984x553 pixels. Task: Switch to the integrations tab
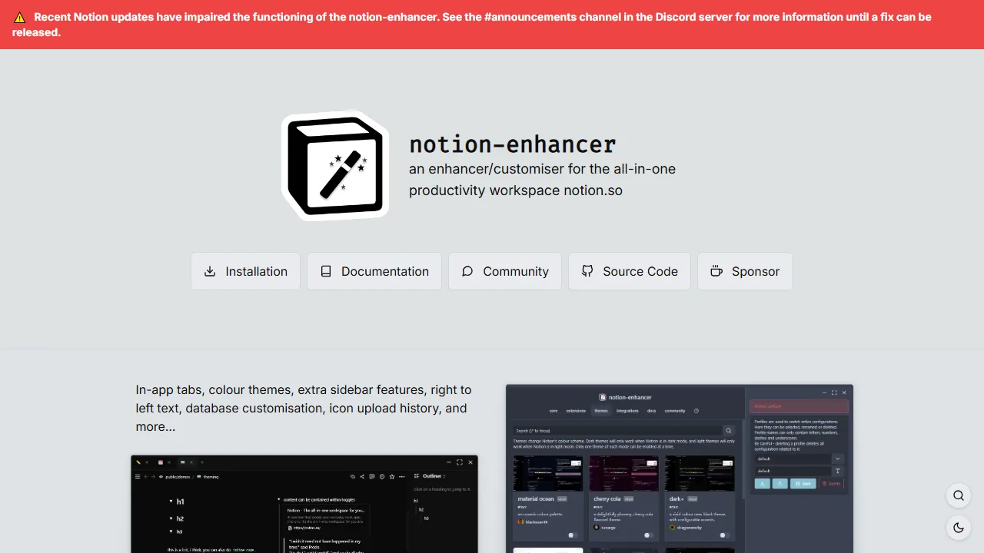(627, 410)
